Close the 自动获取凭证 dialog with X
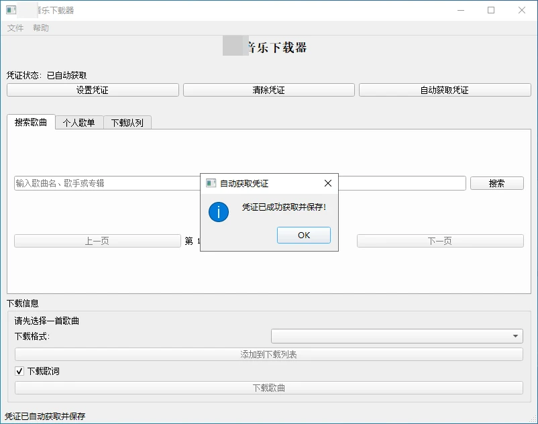The height and width of the screenshot is (424, 538). [x=327, y=183]
